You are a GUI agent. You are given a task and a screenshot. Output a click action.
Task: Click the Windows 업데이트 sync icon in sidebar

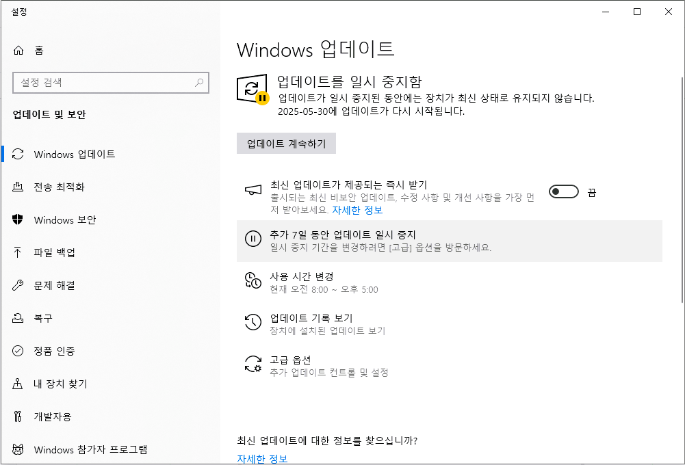18,154
